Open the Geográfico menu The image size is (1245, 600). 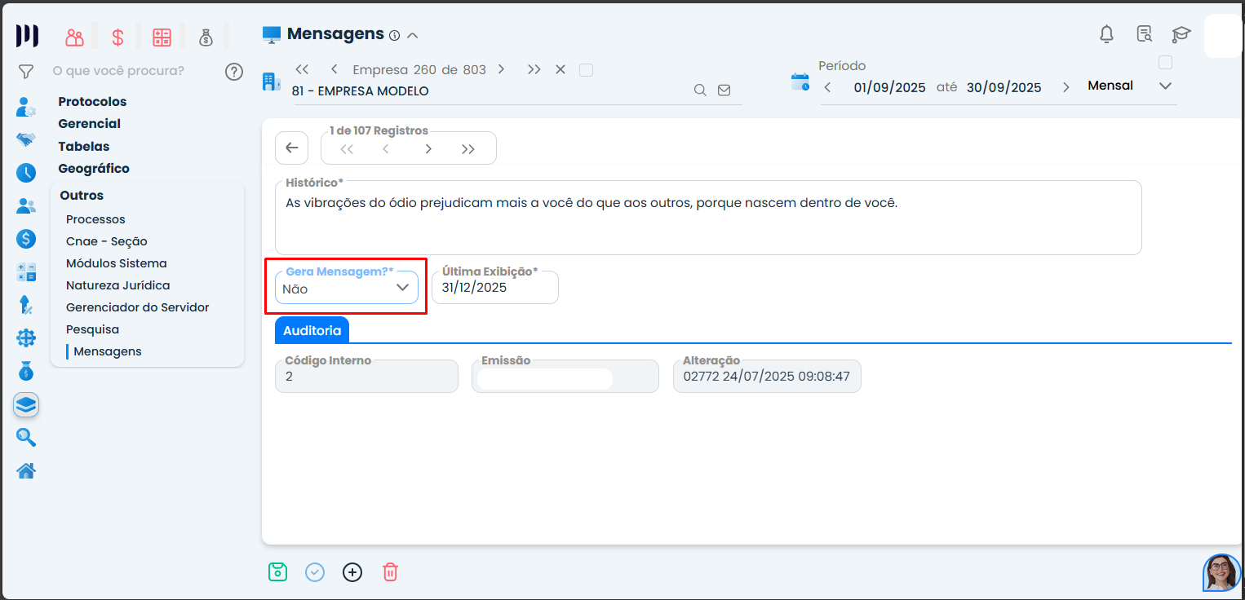(x=94, y=169)
